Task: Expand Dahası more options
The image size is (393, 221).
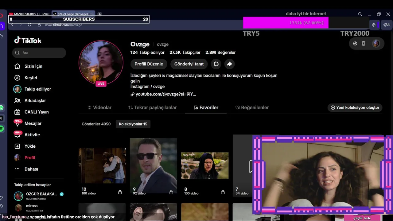Action: pos(31,169)
